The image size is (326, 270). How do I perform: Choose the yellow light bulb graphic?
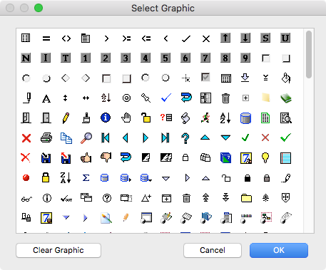point(265,157)
